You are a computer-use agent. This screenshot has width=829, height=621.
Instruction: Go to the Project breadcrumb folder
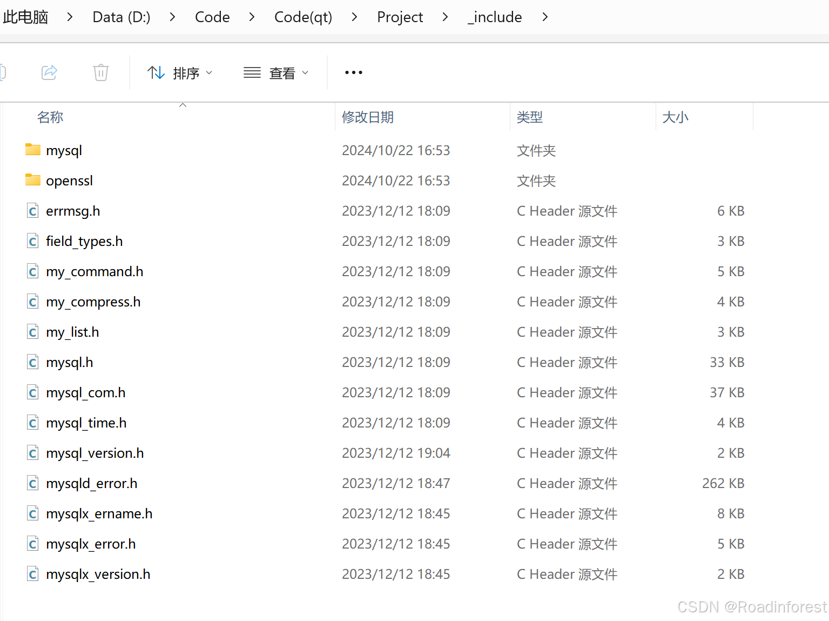coord(400,17)
